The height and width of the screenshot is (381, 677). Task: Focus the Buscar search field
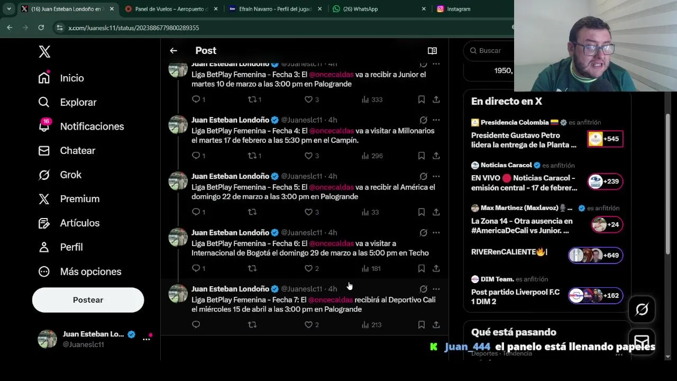[490, 50]
